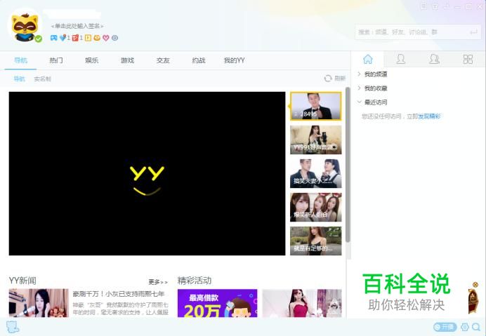
Task: Go to the 交友 tab
Action: tap(163, 60)
